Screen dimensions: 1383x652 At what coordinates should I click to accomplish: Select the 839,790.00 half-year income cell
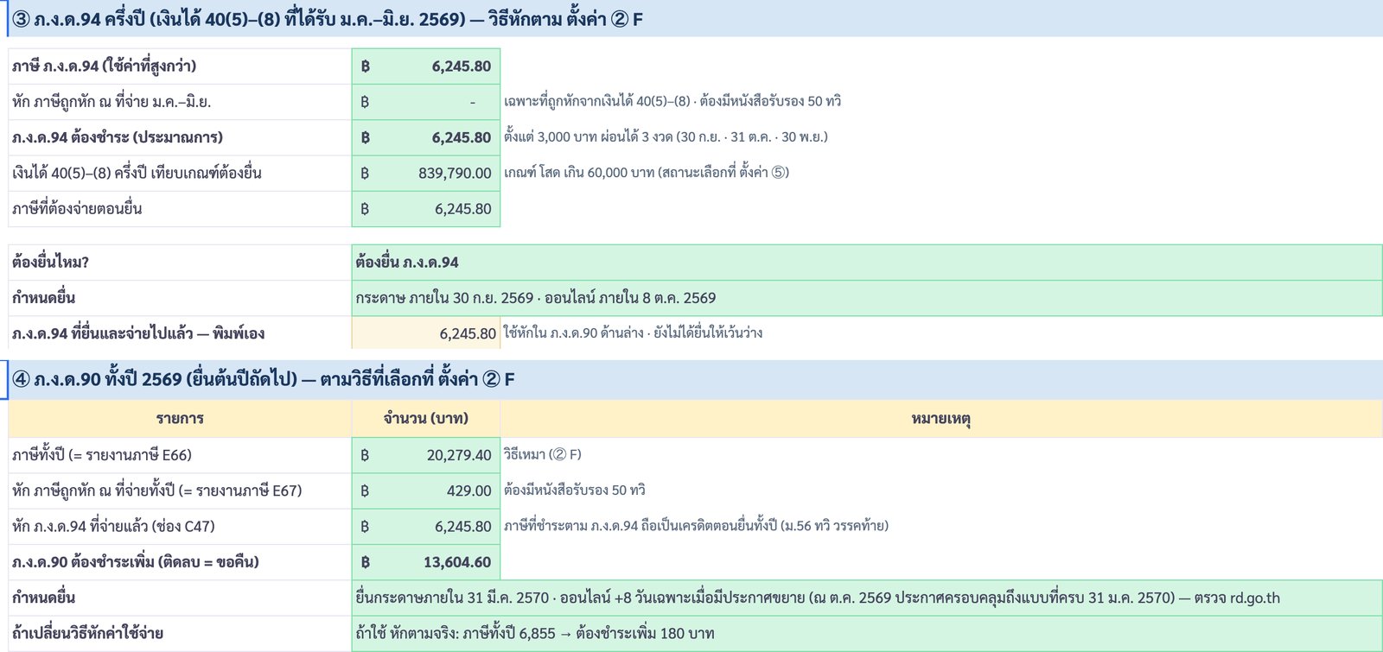click(426, 173)
